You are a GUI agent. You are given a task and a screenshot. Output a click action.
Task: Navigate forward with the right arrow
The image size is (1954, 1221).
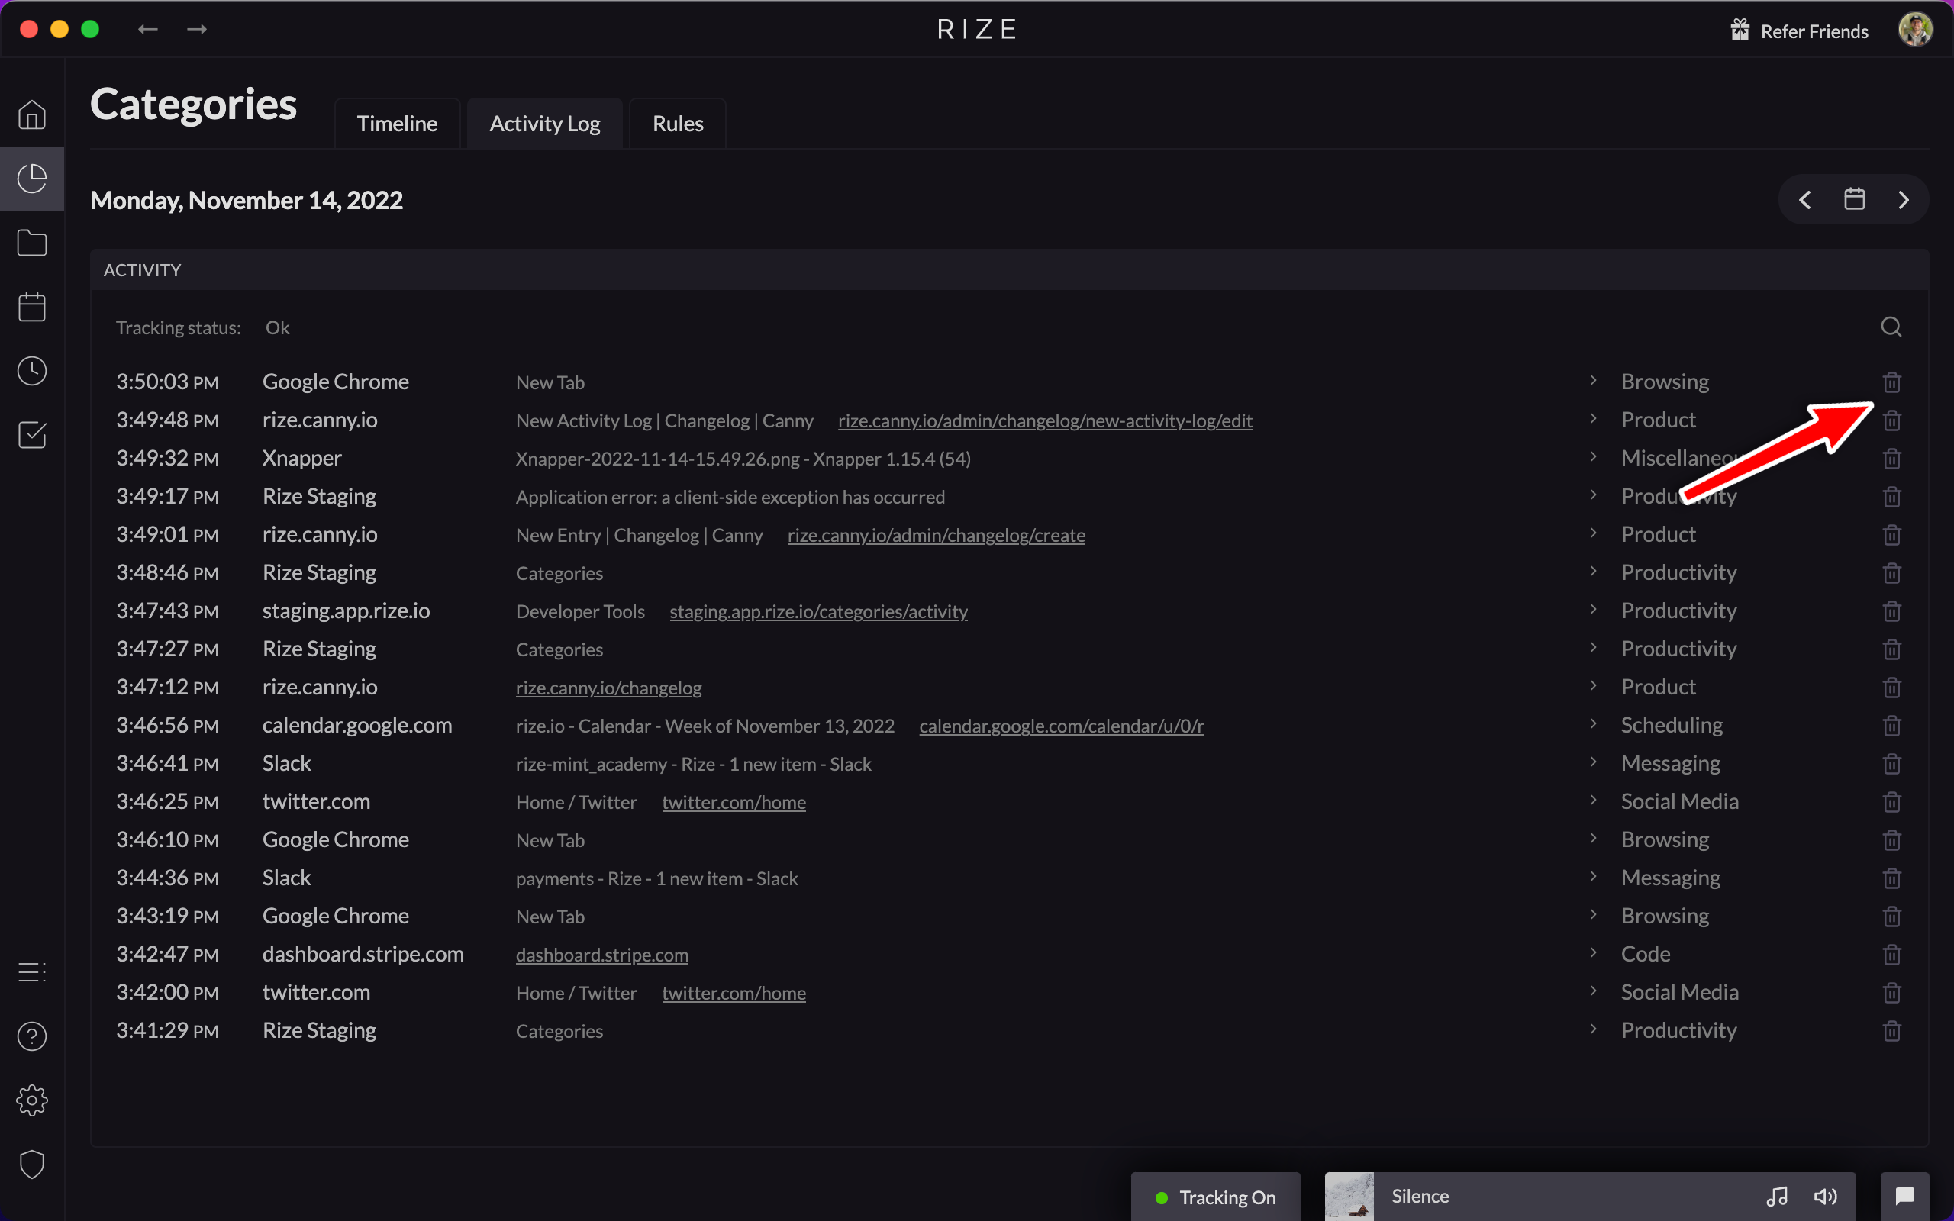197,29
